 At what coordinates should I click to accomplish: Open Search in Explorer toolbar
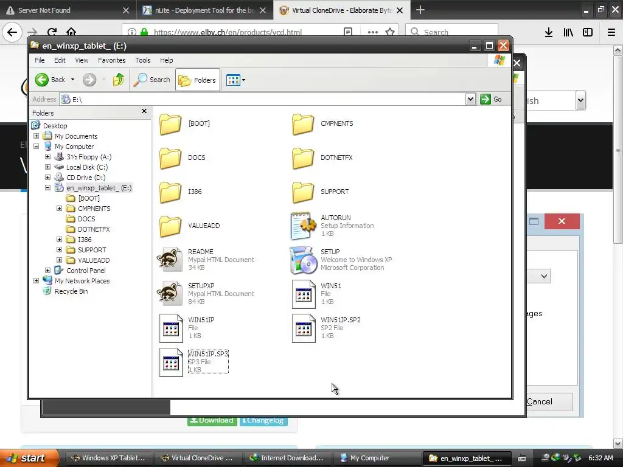151,80
